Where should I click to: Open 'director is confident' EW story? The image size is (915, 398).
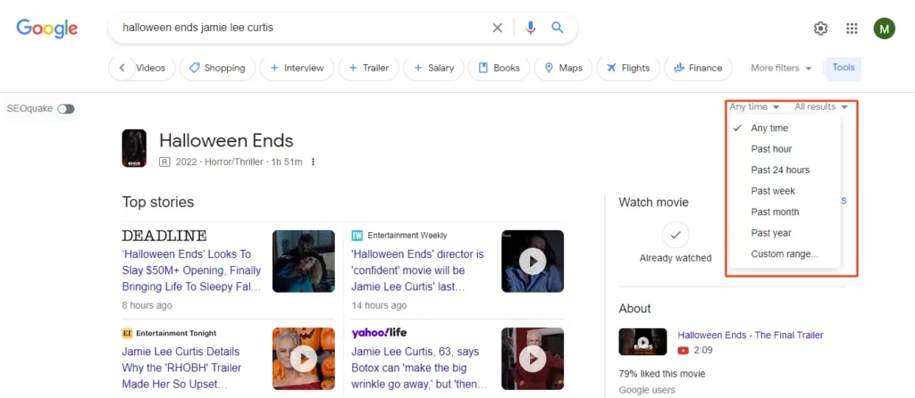(x=418, y=270)
